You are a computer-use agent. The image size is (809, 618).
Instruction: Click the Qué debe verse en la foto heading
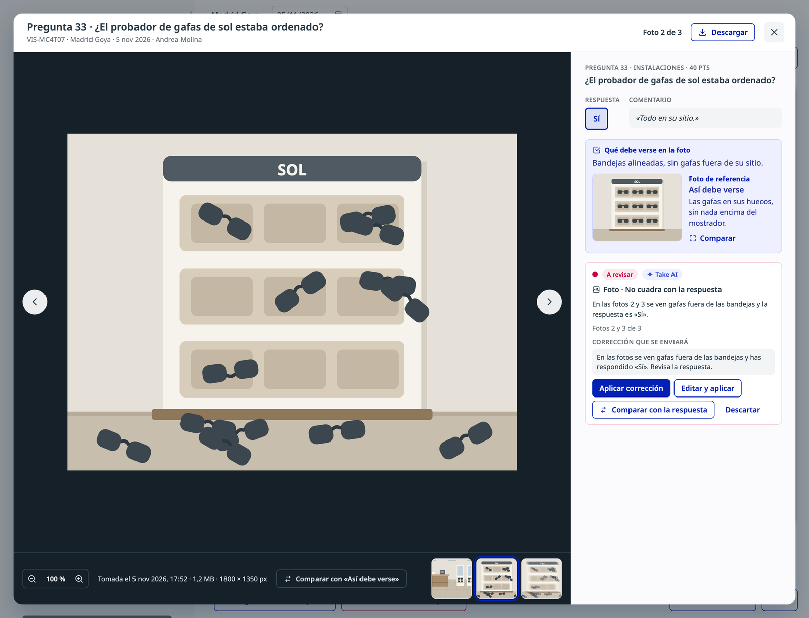coord(647,150)
